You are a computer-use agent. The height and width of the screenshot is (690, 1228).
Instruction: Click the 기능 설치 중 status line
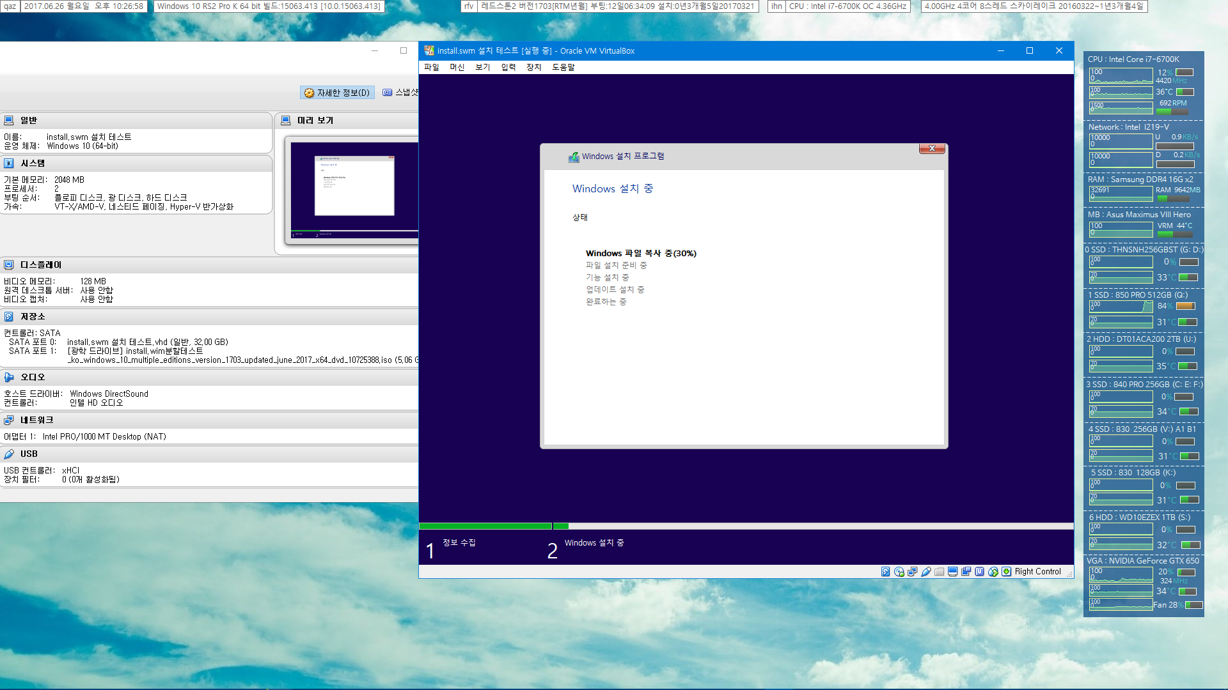click(x=608, y=277)
